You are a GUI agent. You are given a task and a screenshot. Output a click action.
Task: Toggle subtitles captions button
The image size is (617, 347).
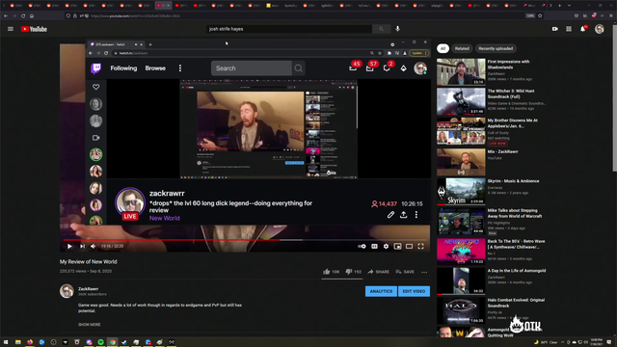point(374,247)
